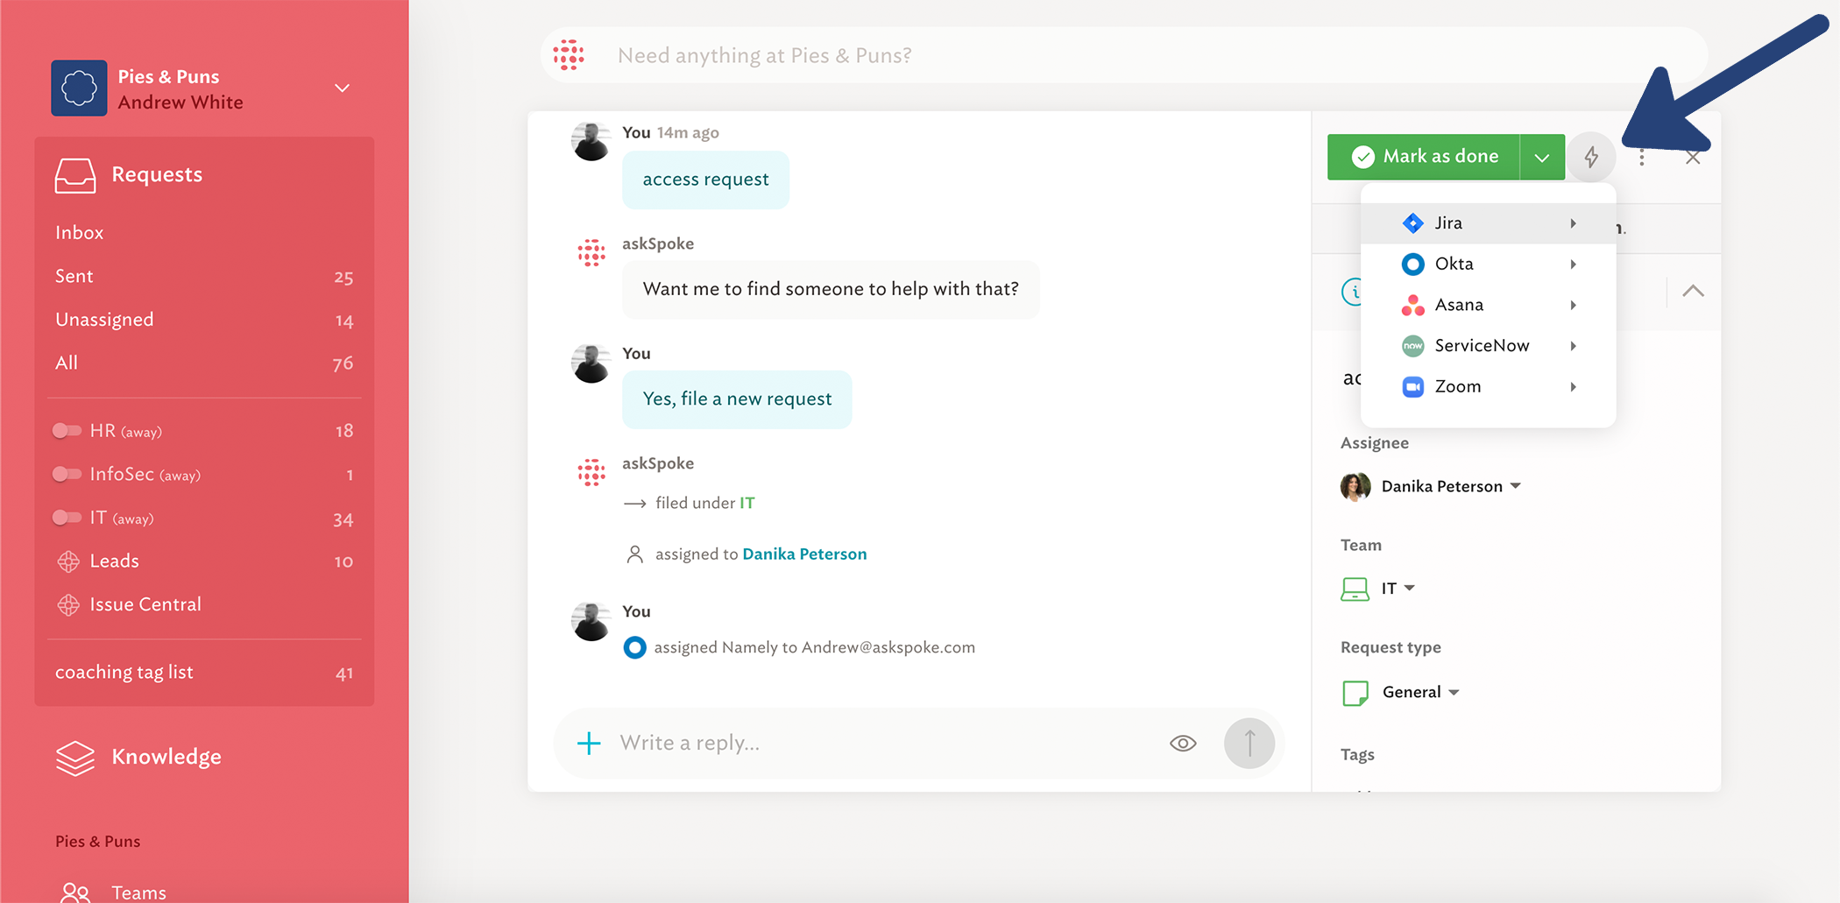
Task: Click the Write a reply input field
Action: click(885, 744)
